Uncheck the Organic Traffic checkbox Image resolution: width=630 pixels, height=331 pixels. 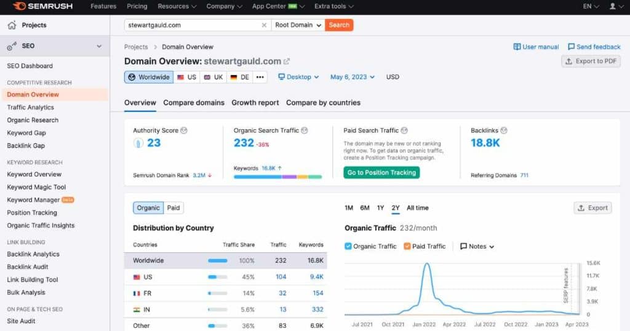(x=348, y=246)
